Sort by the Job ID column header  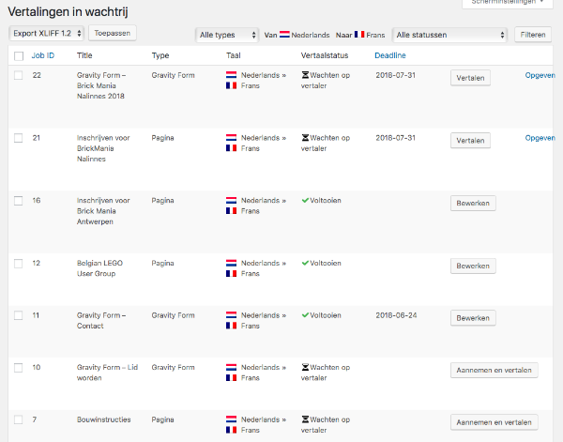[43, 55]
